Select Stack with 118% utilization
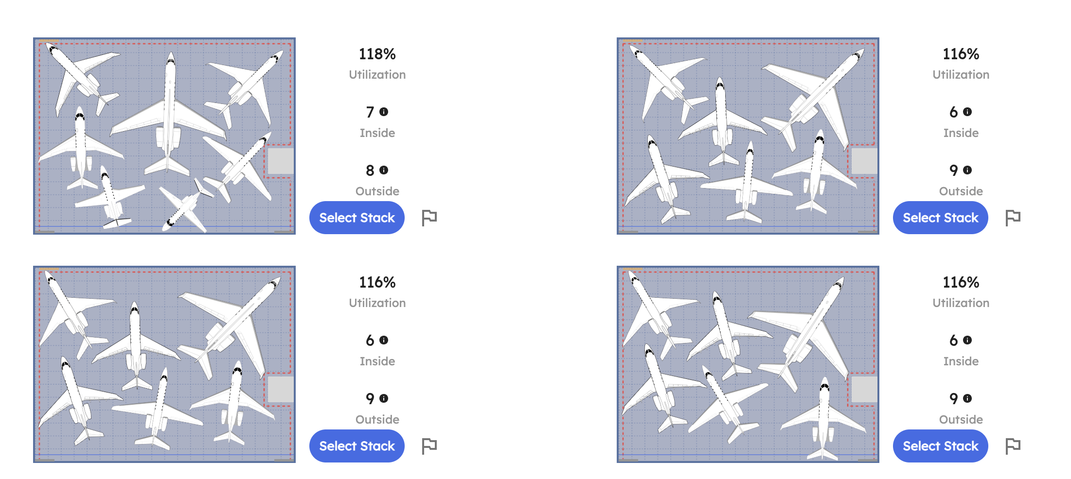The height and width of the screenshot is (479, 1071). point(357,218)
